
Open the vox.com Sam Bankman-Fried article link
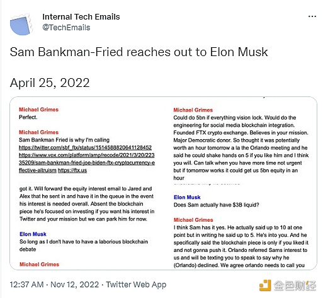[x=87, y=163]
